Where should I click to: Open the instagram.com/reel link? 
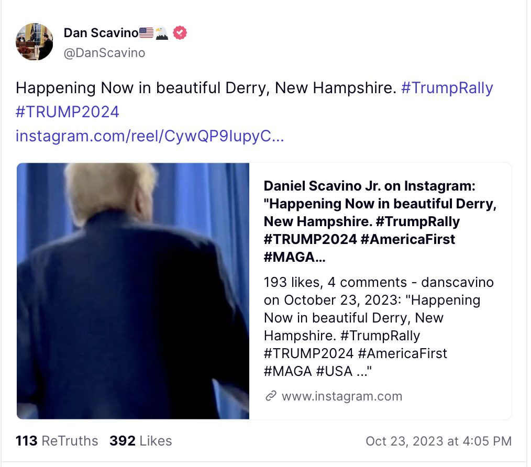coord(150,136)
